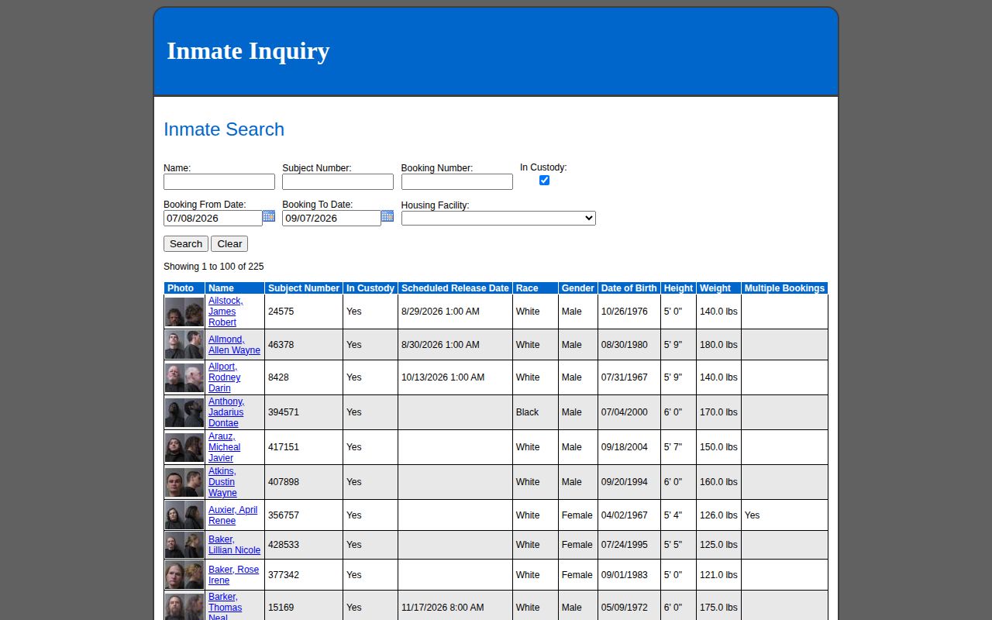Toggle the In Custody checkbox
Image resolution: width=992 pixels, height=620 pixels.
[x=544, y=180]
